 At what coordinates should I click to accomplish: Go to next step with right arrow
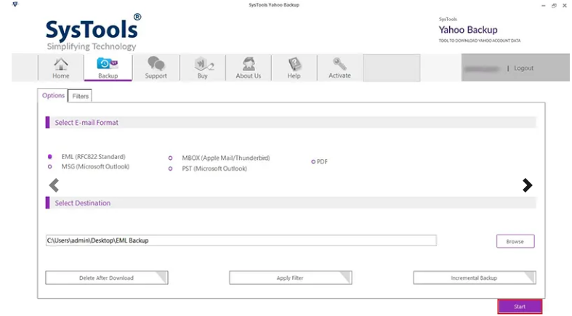[x=527, y=185]
